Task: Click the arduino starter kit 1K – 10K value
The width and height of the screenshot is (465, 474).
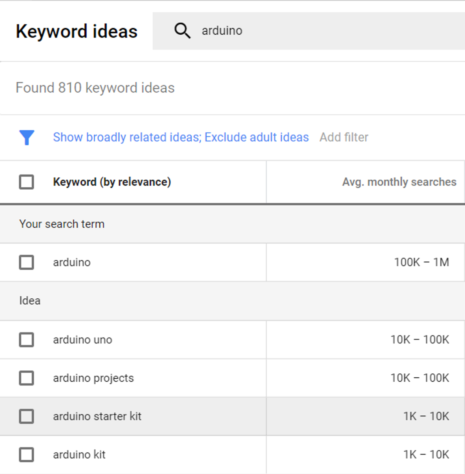Action: pos(426,416)
